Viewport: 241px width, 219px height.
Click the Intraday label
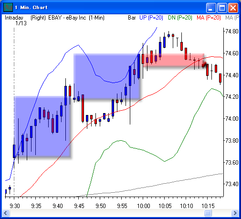pyautogui.click(x=14, y=18)
